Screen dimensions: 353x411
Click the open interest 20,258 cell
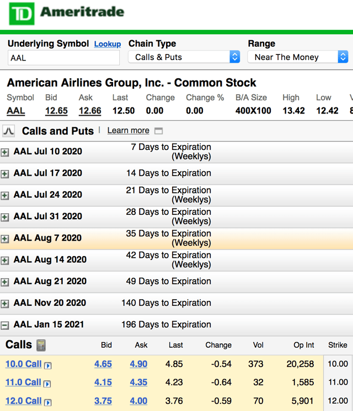pos(300,364)
